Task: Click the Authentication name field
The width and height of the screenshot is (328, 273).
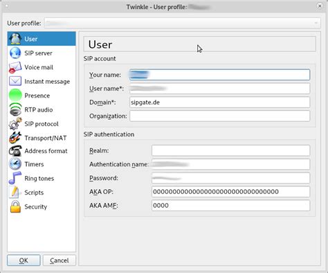Action: click(x=230, y=164)
